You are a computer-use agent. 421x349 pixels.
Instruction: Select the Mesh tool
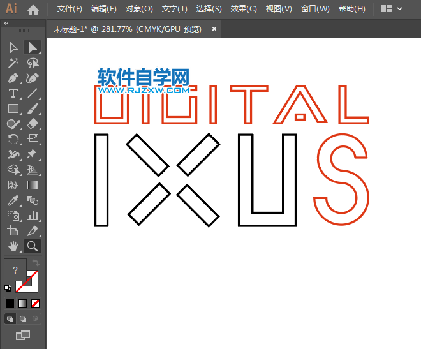tap(13, 185)
